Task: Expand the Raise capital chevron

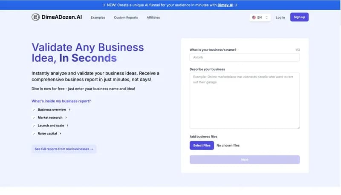Action: click(60, 134)
